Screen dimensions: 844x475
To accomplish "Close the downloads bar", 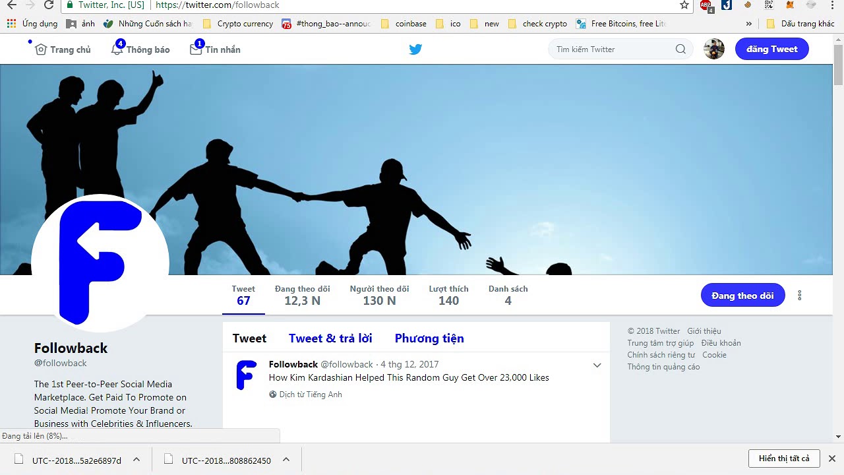I will point(832,459).
